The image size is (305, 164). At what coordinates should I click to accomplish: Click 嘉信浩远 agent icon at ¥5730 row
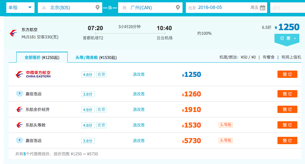[20, 140]
